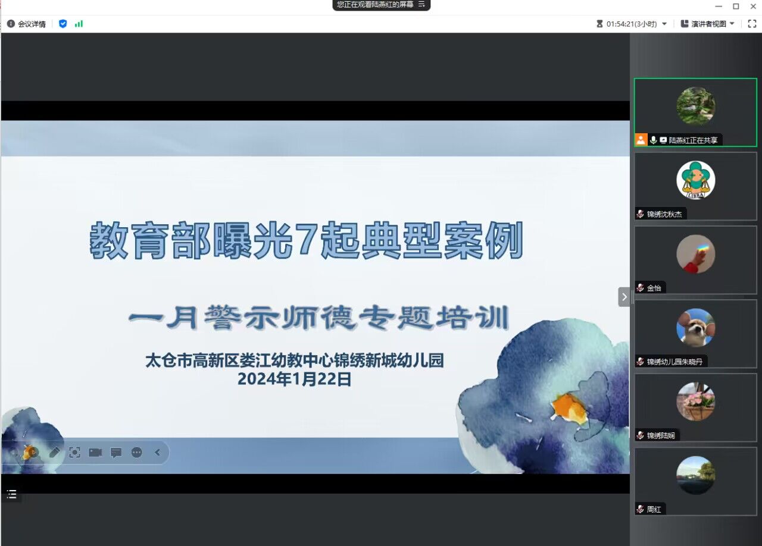Click the green microphone icon of 陆燕红
Image resolution: width=762 pixels, height=546 pixels.
[x=653, y=140]
